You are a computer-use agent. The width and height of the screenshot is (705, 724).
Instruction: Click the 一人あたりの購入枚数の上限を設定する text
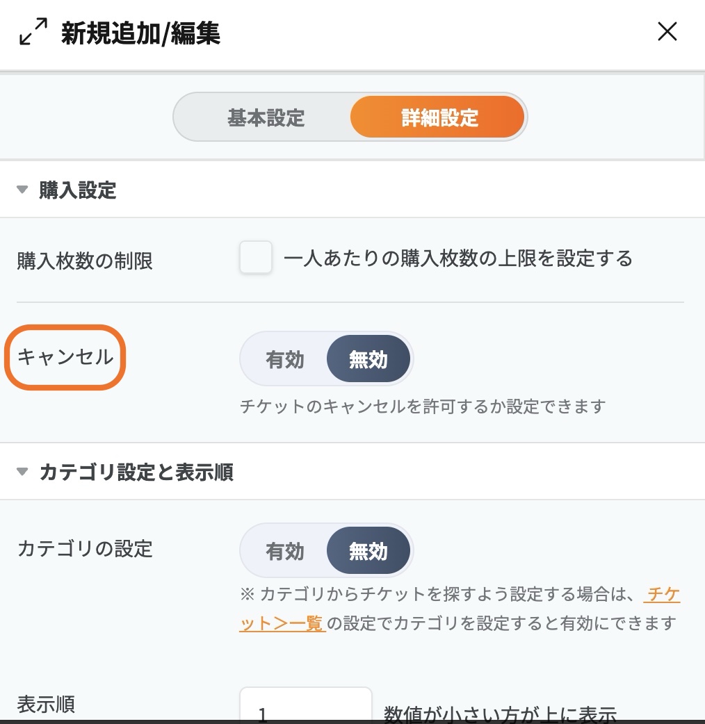point(458,258)
